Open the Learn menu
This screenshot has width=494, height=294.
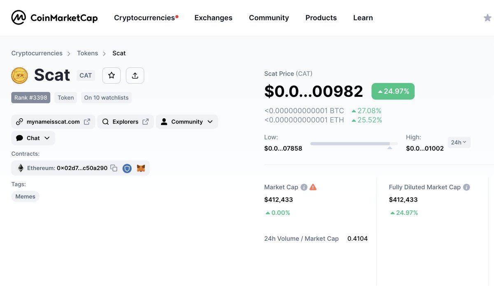pos(363,18)
